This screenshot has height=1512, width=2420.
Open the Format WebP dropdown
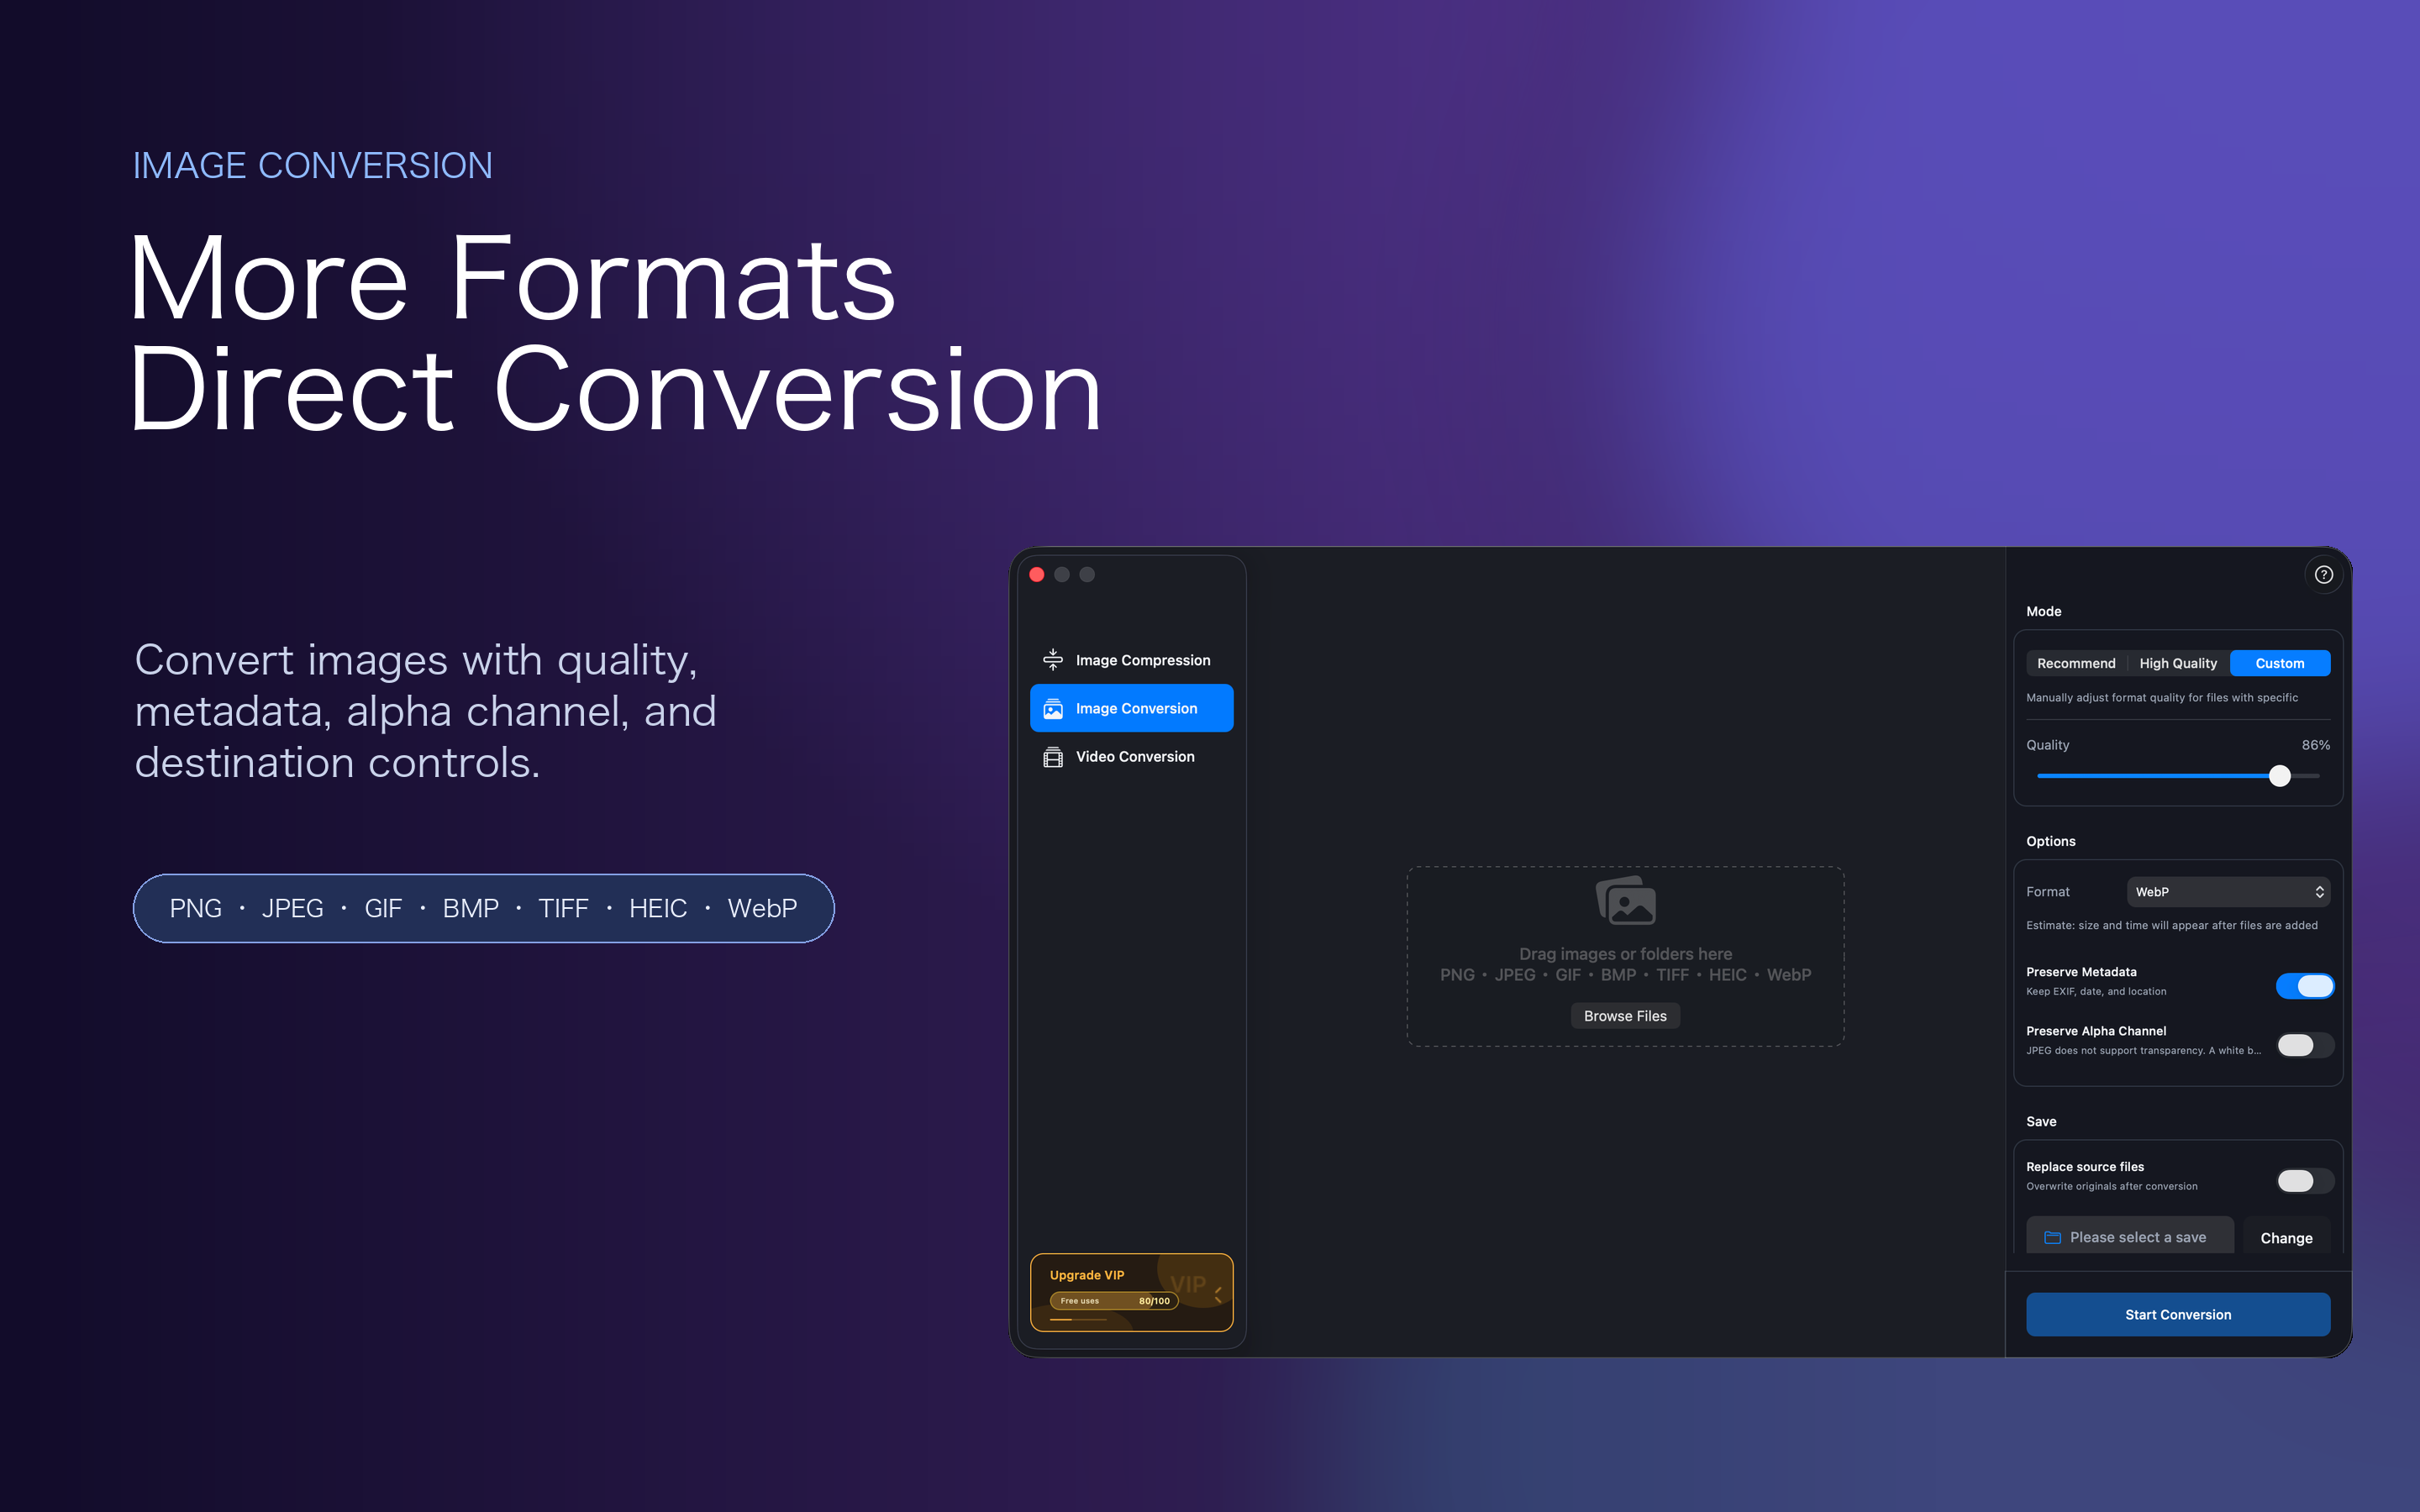pyautogui.click(x=2228, y=892)
